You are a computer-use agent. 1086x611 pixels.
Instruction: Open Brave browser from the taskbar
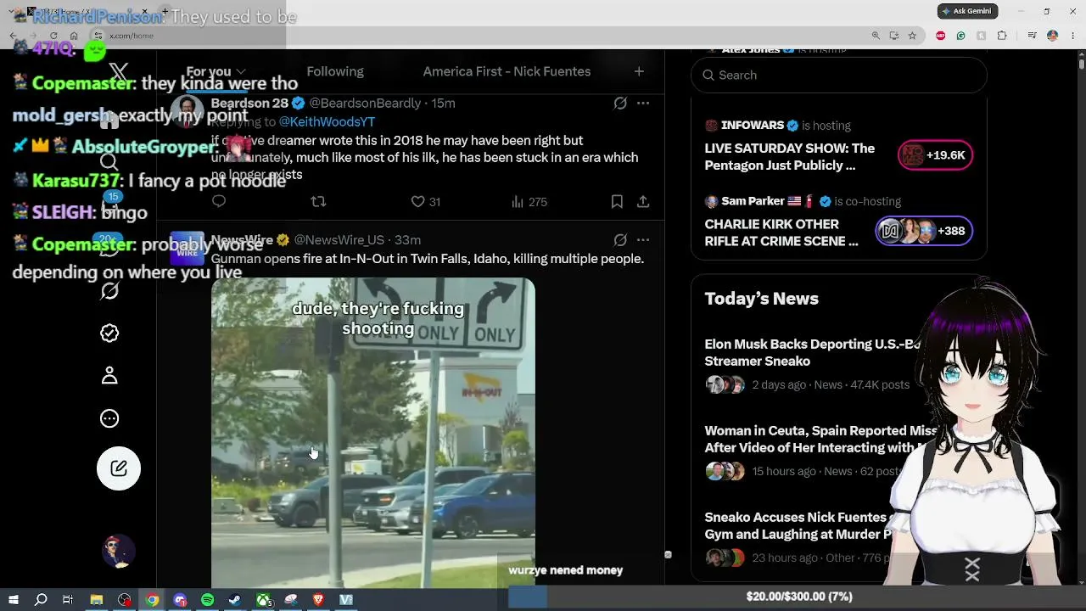[318, 600]
